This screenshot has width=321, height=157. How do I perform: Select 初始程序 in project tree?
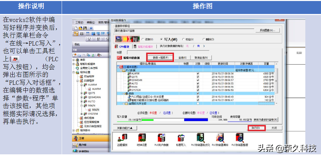pos(87,77)
